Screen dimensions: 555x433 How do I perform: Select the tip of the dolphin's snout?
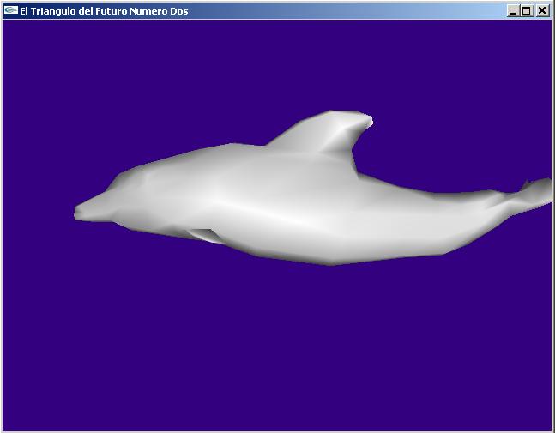pyautogui.click(x=78, y=209)
